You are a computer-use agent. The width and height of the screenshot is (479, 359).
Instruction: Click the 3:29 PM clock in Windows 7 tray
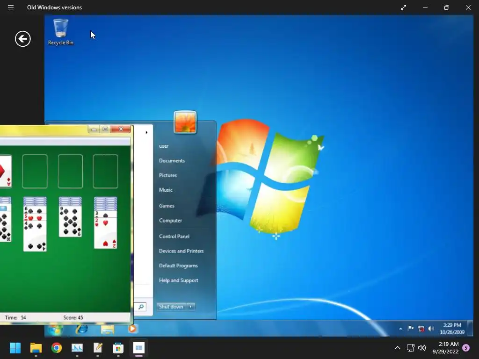pos(452,329)
